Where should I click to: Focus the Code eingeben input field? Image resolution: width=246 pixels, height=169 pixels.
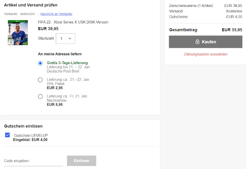33,161
